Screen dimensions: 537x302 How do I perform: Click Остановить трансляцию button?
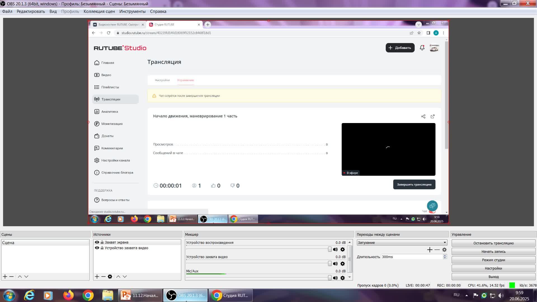(x=493, y=243)
